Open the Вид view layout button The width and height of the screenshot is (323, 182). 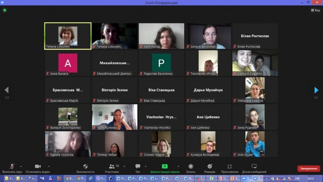tap(315, 10)
